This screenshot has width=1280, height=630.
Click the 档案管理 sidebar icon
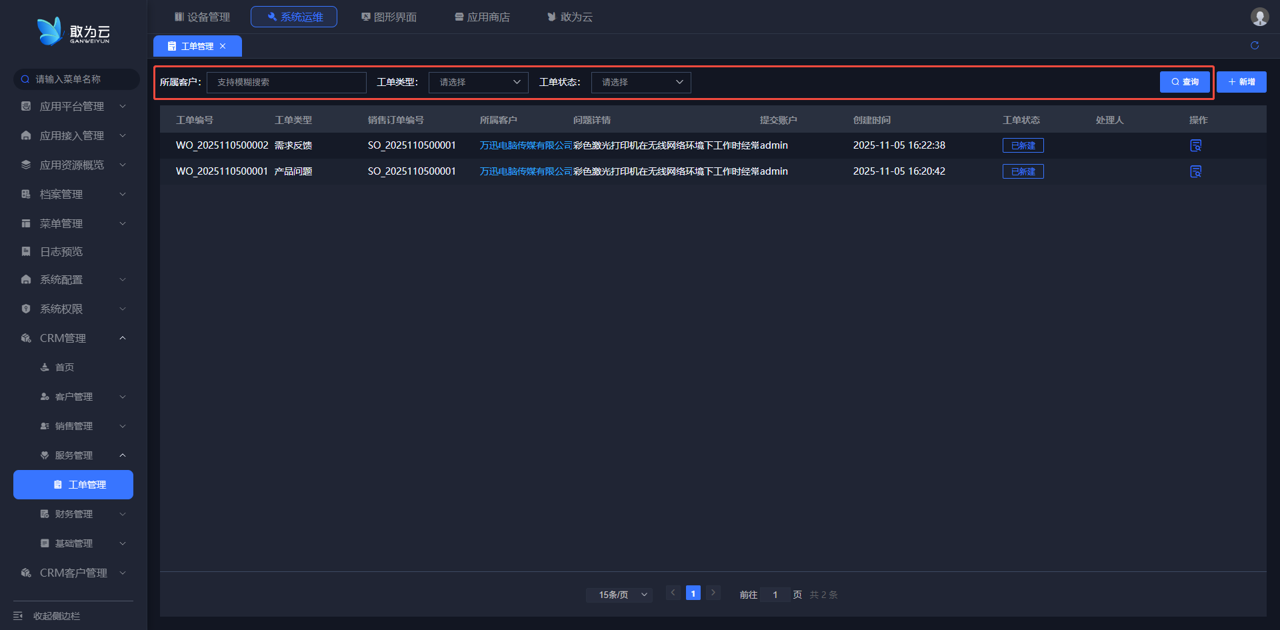coord(26,194)
